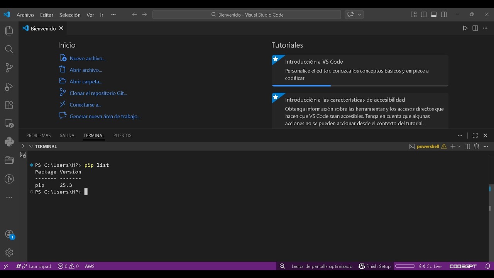Screen dimensions: 494x278
Task: Create a new terminal with plus icon
Action: 453,146
